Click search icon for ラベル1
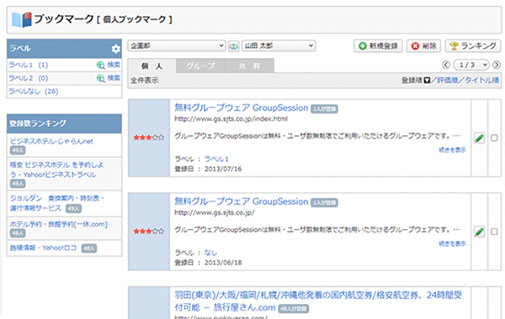 (100, 65)
